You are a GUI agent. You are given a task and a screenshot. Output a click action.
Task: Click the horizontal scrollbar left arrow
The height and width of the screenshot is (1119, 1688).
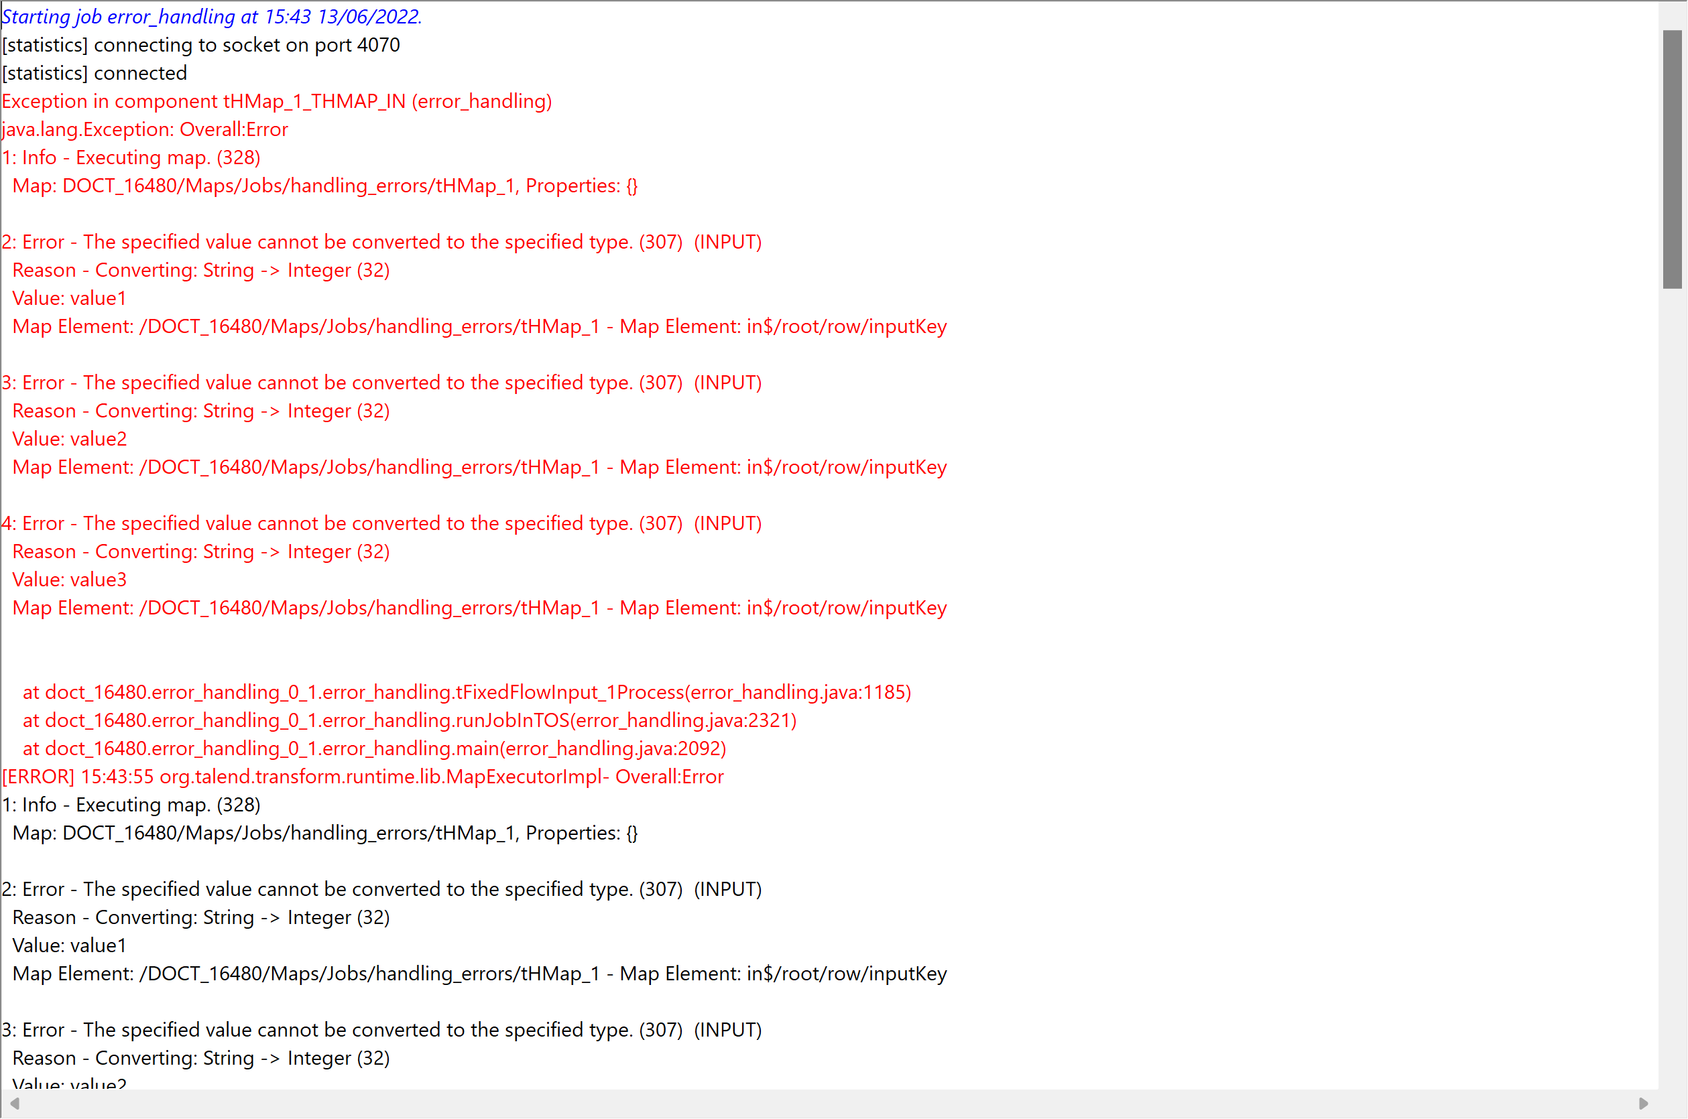click(14, 1104)
